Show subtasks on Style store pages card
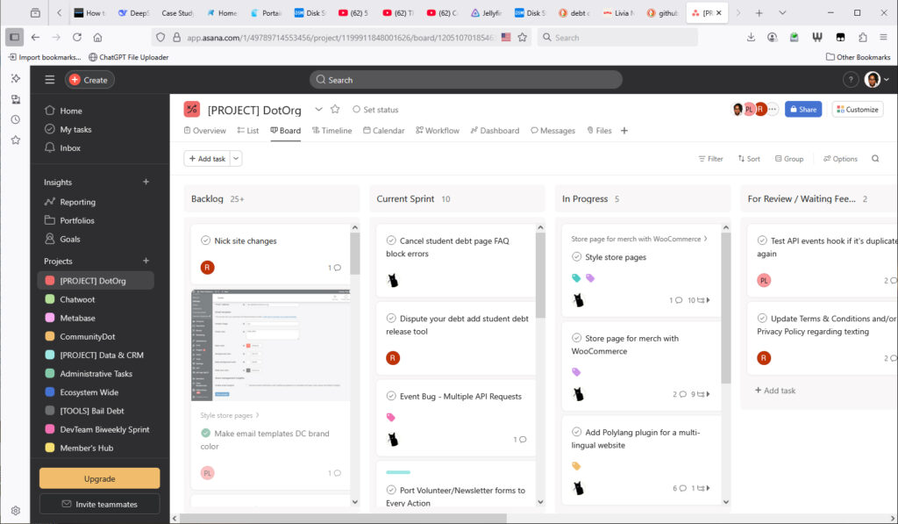 pyautogui.click(x=699, y=300)
